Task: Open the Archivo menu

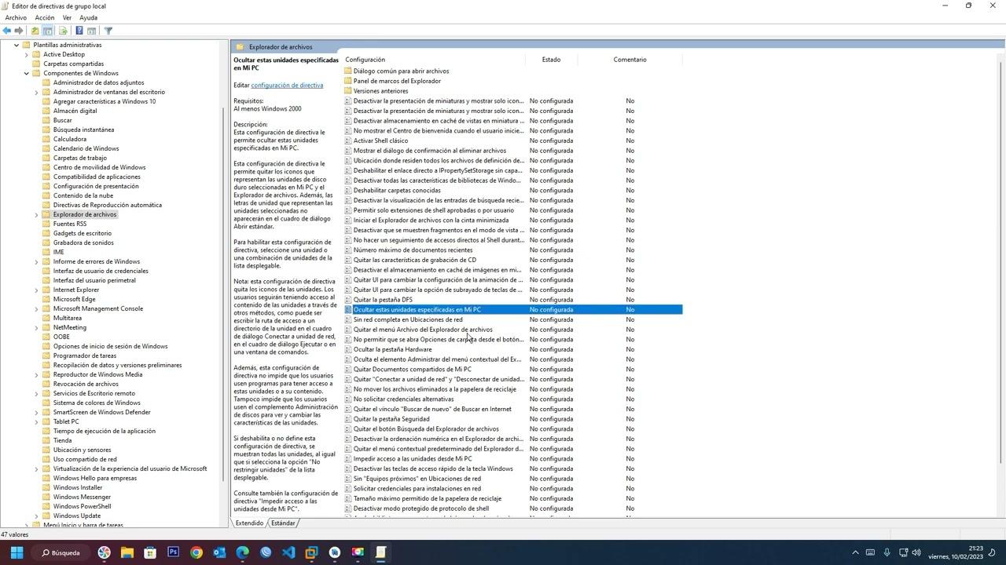Action: (16, 17)
